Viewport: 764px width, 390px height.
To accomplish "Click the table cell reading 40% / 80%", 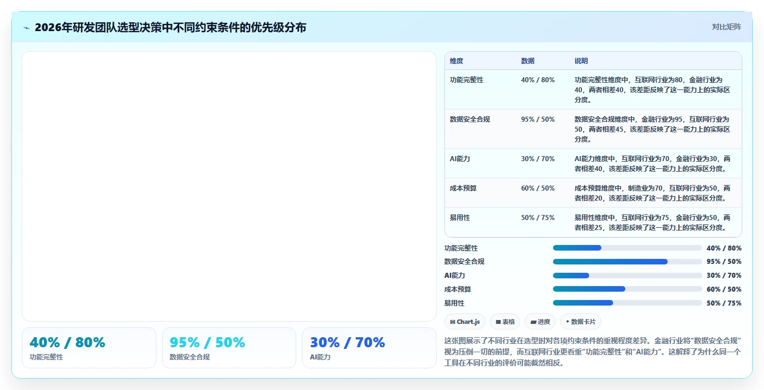I will [538, 80].
